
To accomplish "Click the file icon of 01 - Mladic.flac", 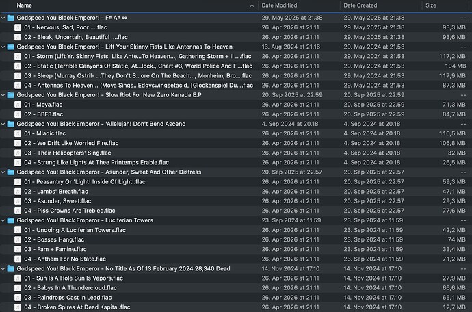I will coord(18,133).
